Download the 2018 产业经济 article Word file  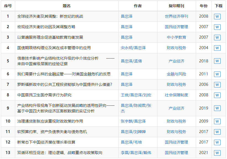[x=217, y=61]
